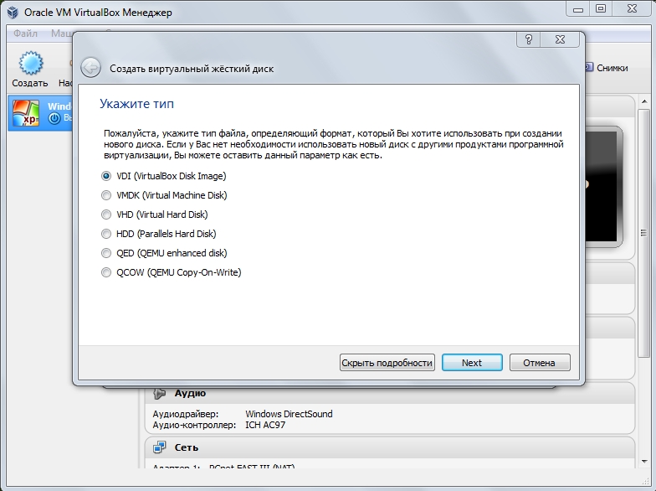Open the Файл menu in VirtualBox Manager

point(25,34)
